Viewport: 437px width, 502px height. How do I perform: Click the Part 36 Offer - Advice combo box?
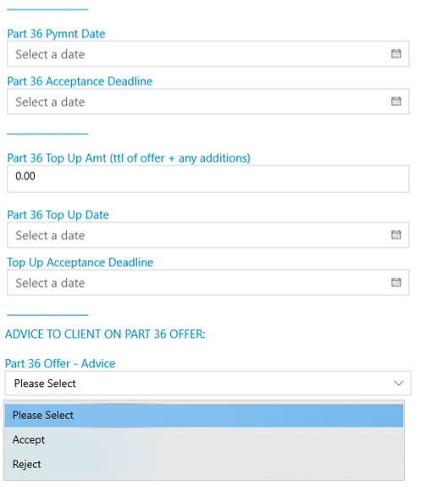click(208, 383)
